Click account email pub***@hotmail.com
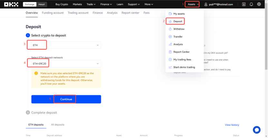Image resolution: width=268 pixels, height=138 pixels. coord(221,4)
